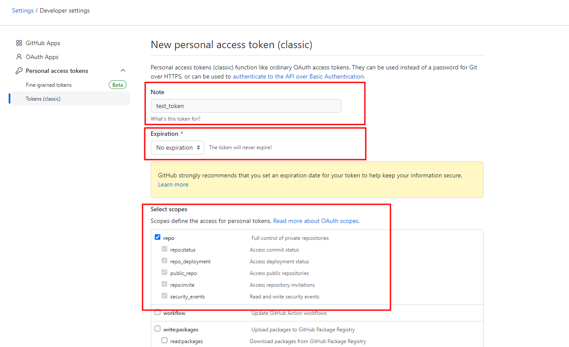The width and height of the screenshot is (569, 347).
Task: Click 'Download packages from GitHub Package Registry' text
Action: [308, 341]
